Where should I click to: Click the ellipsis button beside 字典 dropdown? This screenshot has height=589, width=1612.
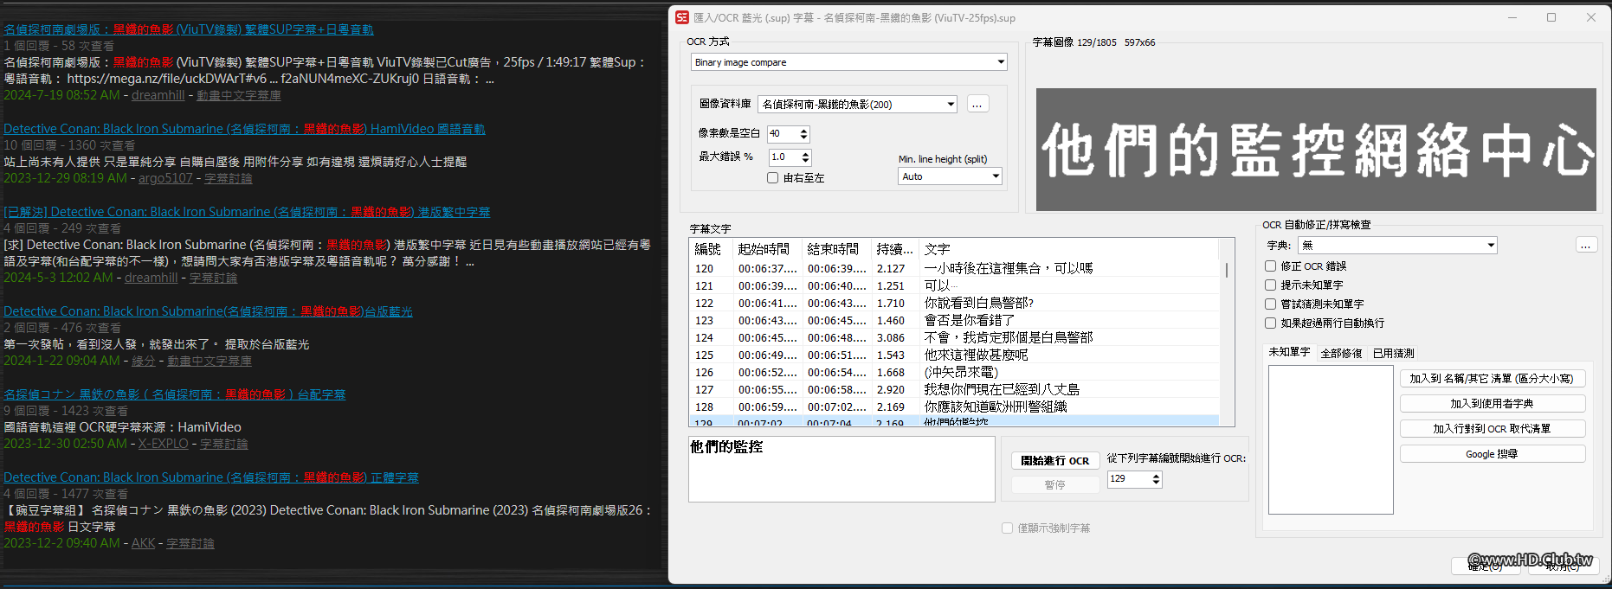[1585, 245]
